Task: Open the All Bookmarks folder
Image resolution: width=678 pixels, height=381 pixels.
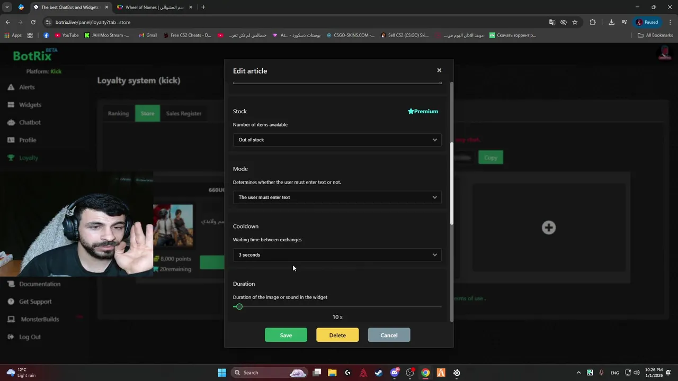Action: [x=655, y=35]
